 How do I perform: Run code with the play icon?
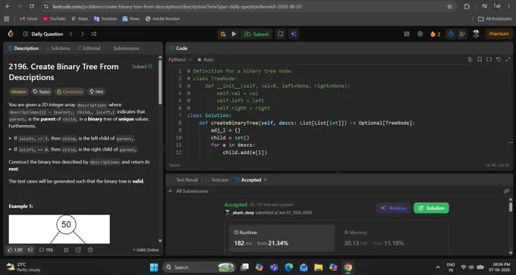coord(234,34)
